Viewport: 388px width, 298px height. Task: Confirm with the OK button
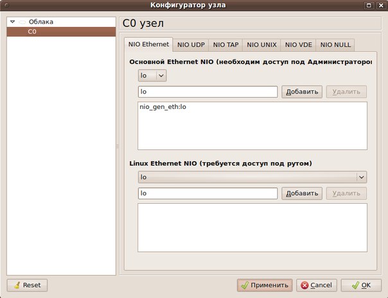tap(361, 285)
